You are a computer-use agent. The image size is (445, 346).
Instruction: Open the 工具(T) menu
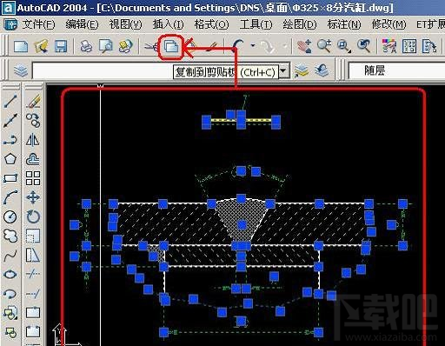click(256, 24)
